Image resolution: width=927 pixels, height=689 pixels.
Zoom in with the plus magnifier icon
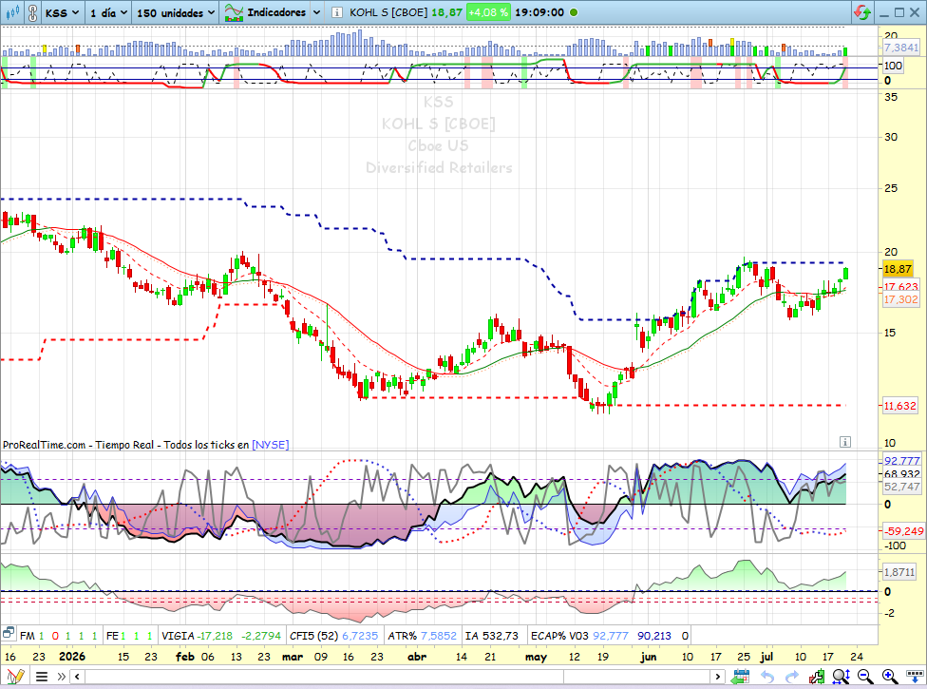890,676
